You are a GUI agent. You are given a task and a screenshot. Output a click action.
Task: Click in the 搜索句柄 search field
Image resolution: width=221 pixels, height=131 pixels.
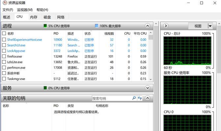[112, 98]
